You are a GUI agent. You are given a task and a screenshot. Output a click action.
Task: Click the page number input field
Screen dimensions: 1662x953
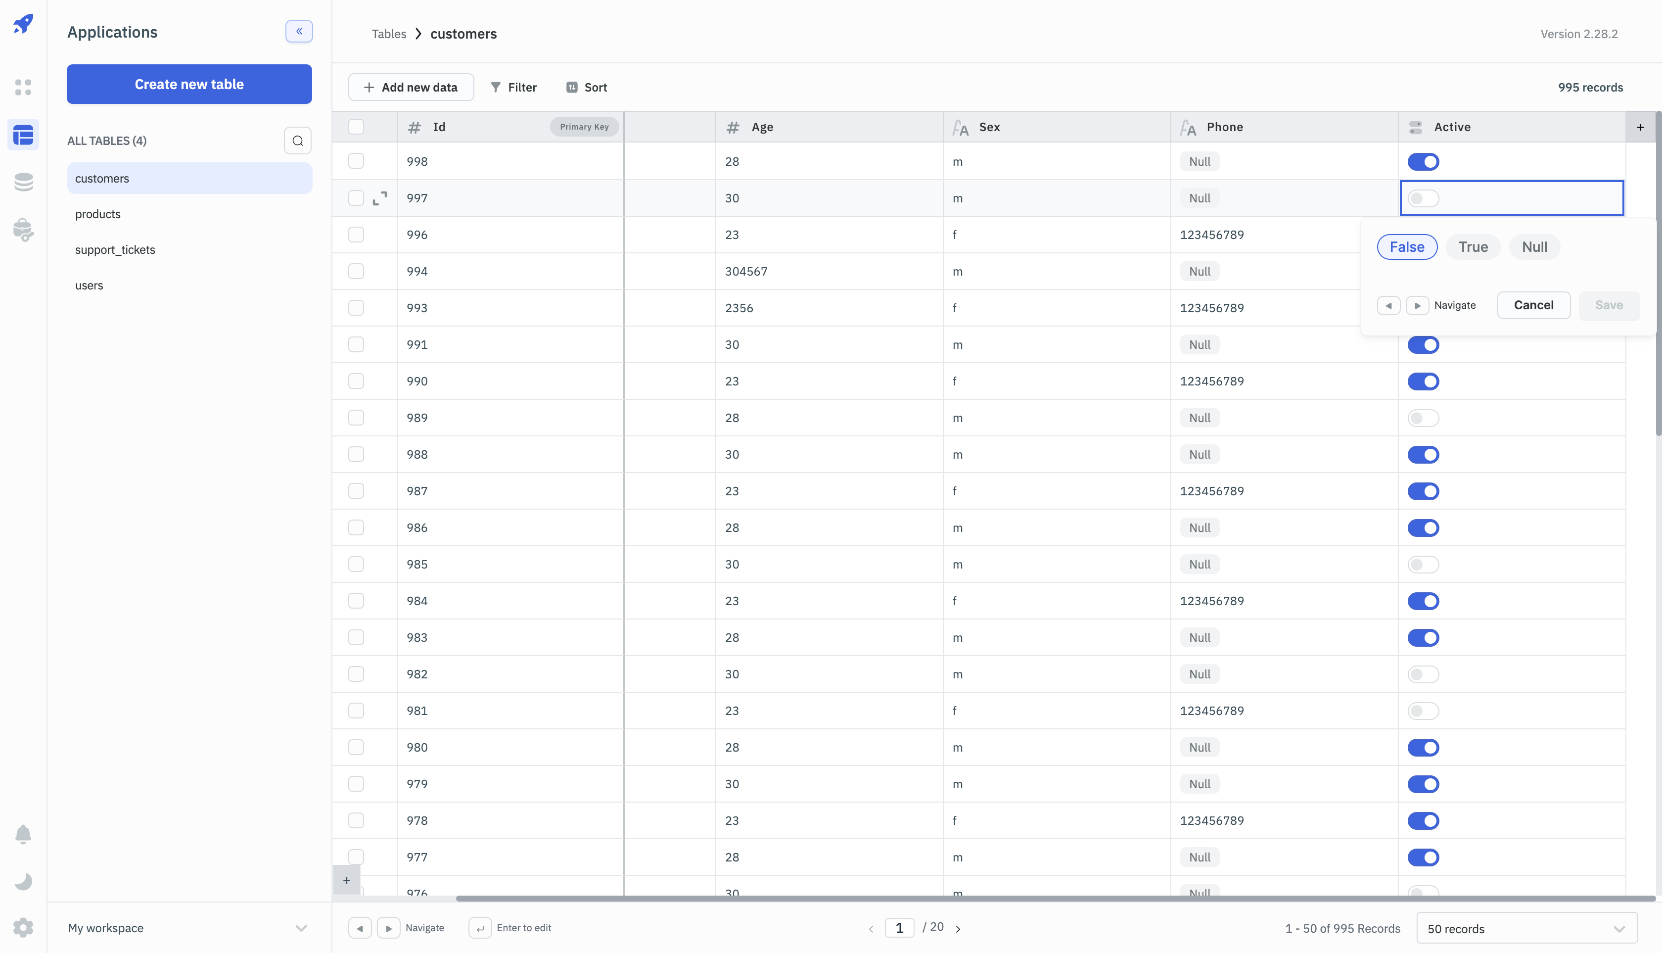(x=899, y=927)
